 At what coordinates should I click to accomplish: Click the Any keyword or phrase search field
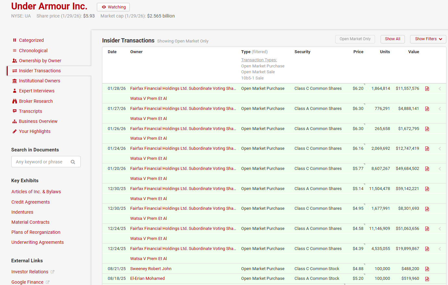tap(46, 162)
